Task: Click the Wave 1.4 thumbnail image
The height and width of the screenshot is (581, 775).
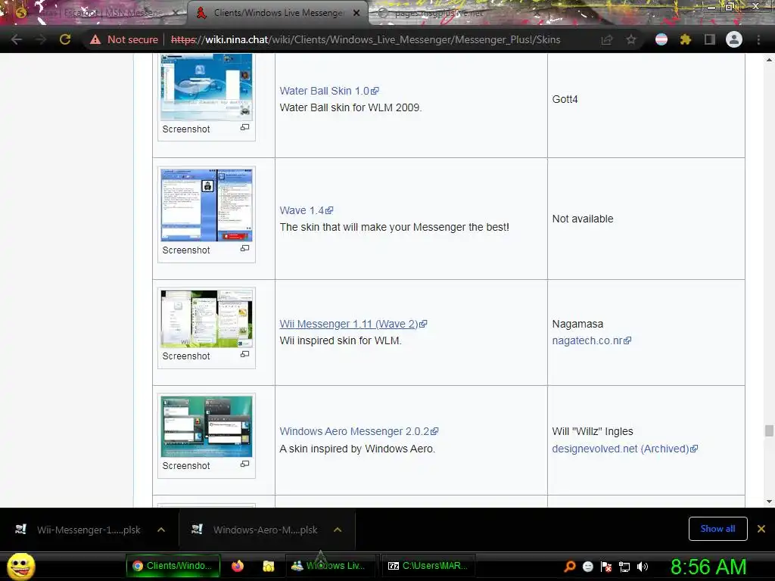Action: coord(207,205)
